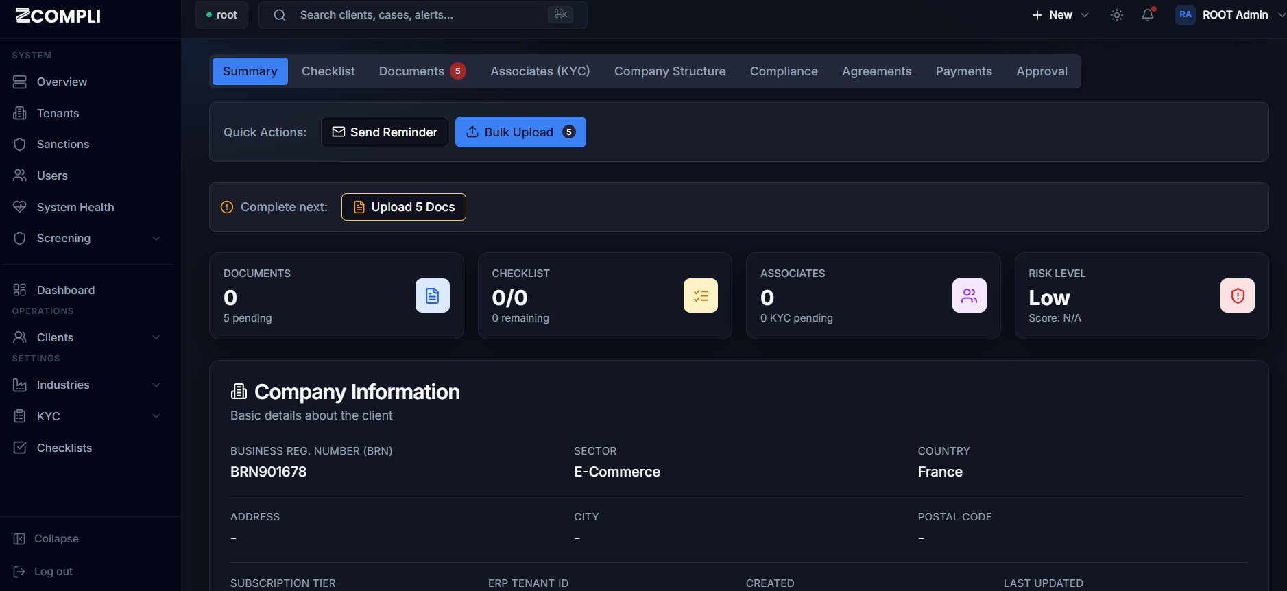This screenshot has width=1287, height=591.
Task: Open the notifications bell
Action: (1148, 15)
